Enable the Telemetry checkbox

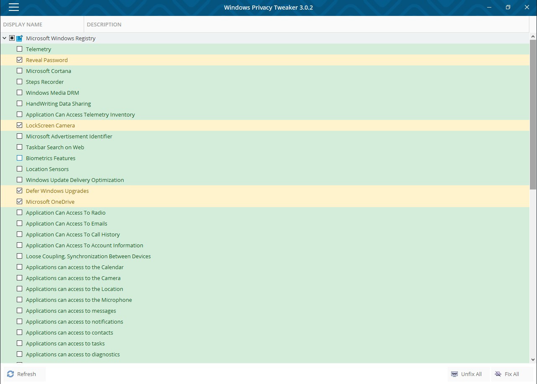coord(19,49)
